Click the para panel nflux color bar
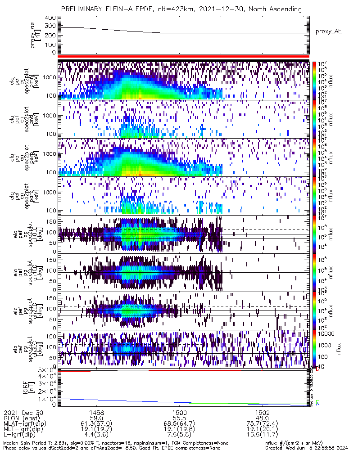 tap(314, 196)
